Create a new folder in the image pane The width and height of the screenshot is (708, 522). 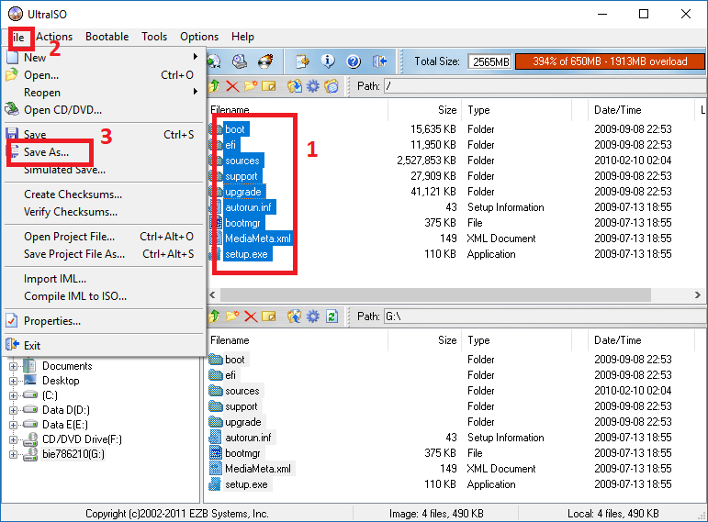(x=251, y=85)
